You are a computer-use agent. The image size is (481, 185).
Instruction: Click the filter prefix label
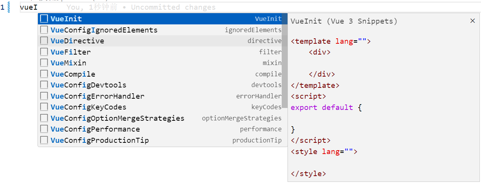click(270, 52)
